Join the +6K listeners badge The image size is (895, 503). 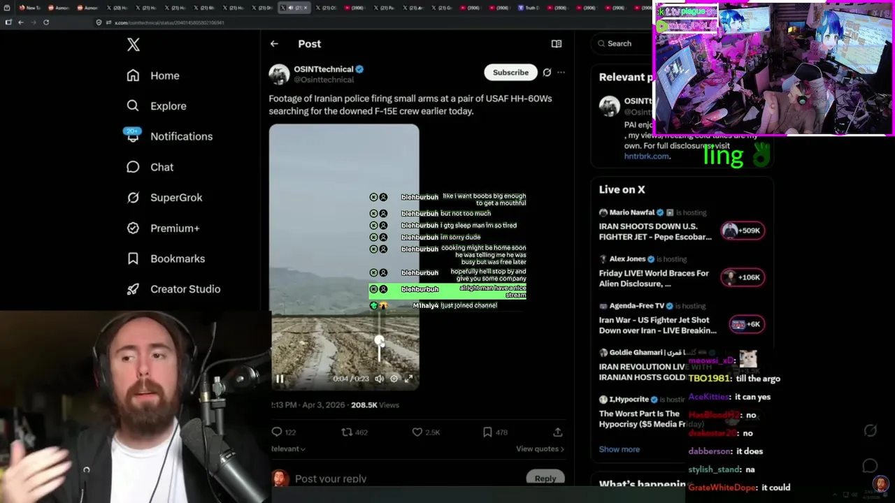click(x=745, y=324)
